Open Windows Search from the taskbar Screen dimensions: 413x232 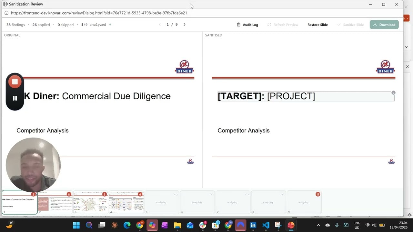coord(89,225)
